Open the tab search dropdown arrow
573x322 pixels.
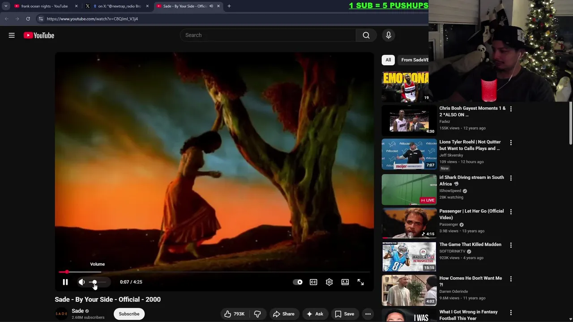pyautogui.click(x=6, y=6)
